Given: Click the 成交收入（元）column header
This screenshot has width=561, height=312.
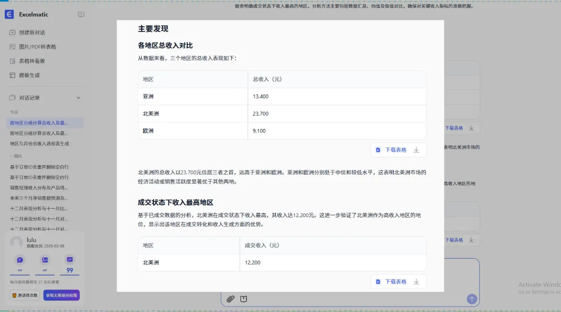Looking at the screenshot, I should pos(333,245).
